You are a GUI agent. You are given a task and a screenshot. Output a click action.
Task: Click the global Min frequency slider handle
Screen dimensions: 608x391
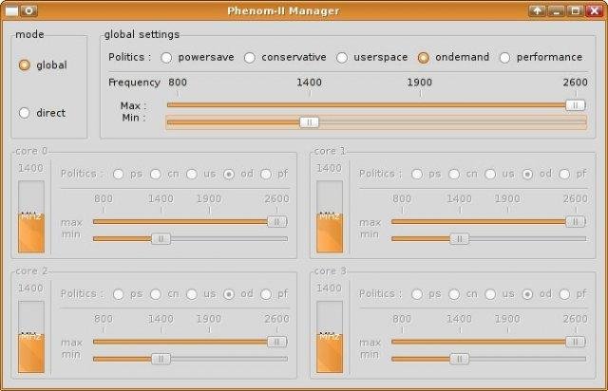point(309,122)
